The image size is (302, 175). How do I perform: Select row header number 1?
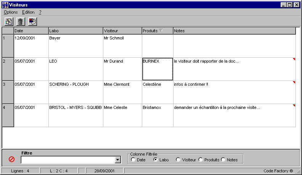[8, 46]
